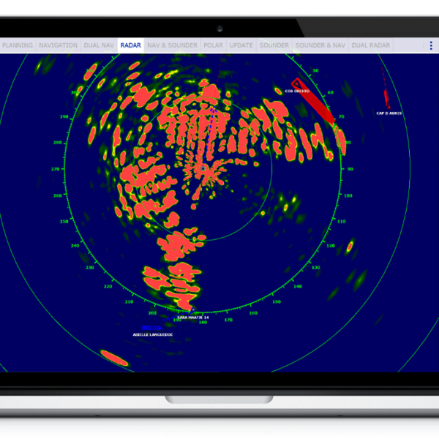Viewport: 439px width, 439px height.
Task: Open the DUAL RADAR tab
Action: pos(370,45)
